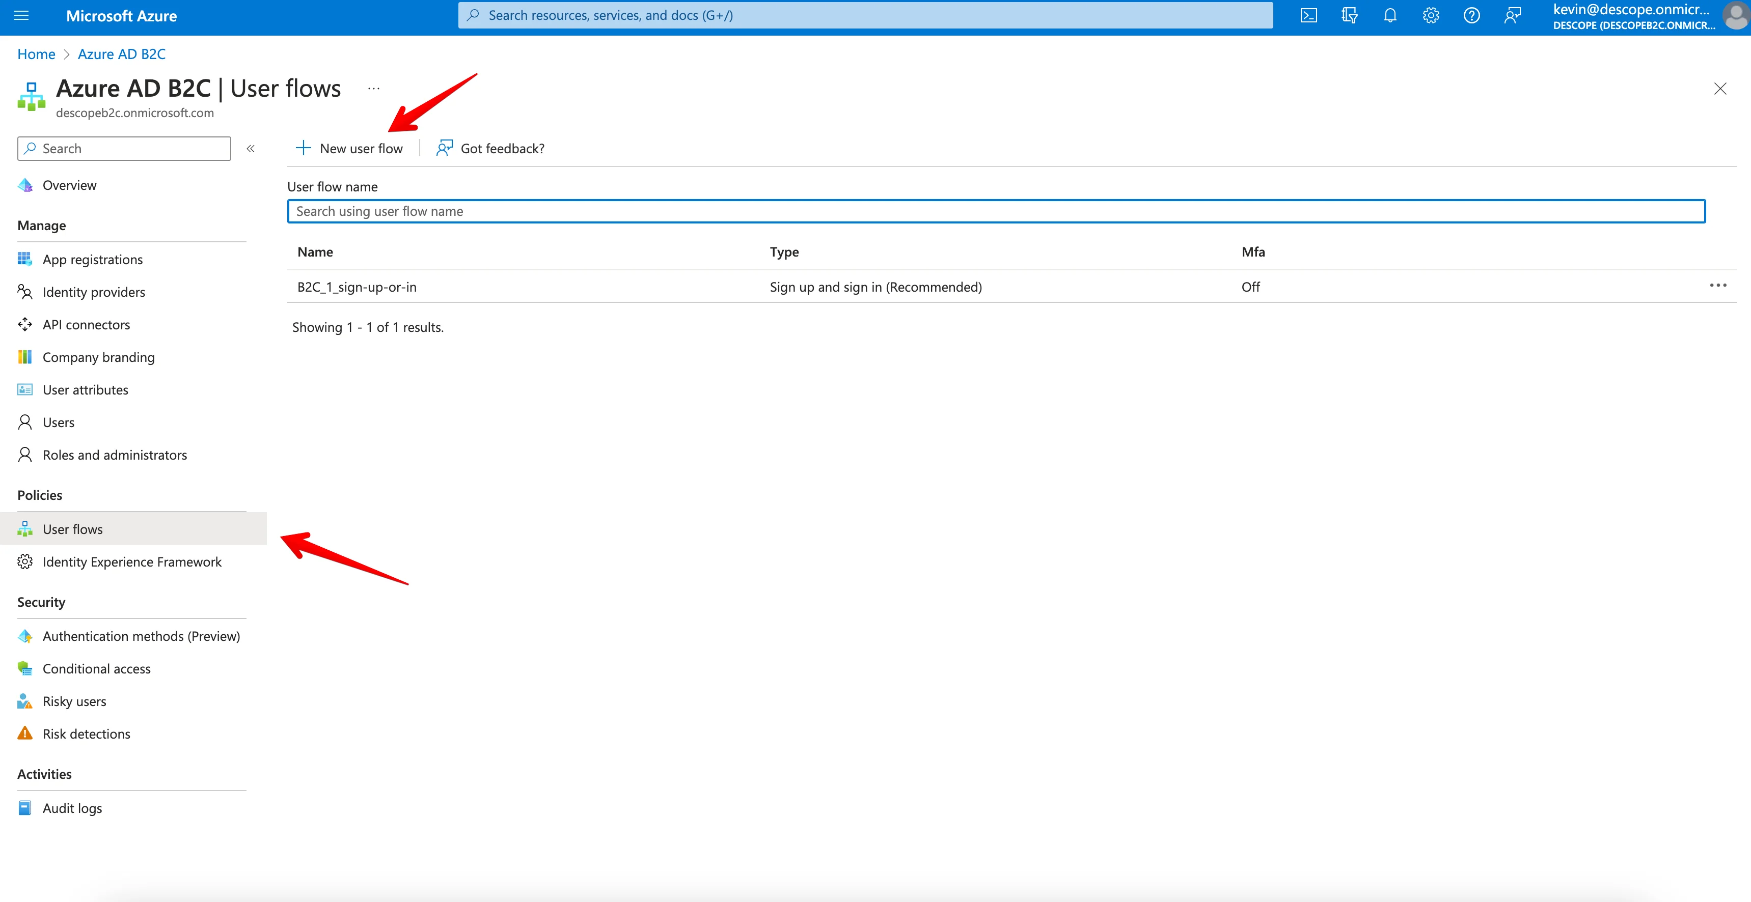Viewport: 1751px width, 902px height.
Task: Click the Overview icon in sidebar
Action: point(25,184)
